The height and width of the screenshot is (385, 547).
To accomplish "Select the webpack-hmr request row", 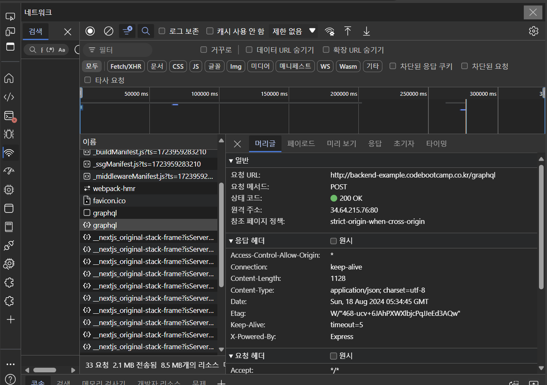I will pos(149,188).
